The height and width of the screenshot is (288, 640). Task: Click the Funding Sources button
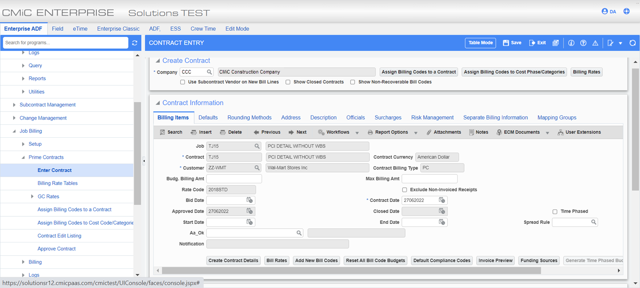(539, 260)
